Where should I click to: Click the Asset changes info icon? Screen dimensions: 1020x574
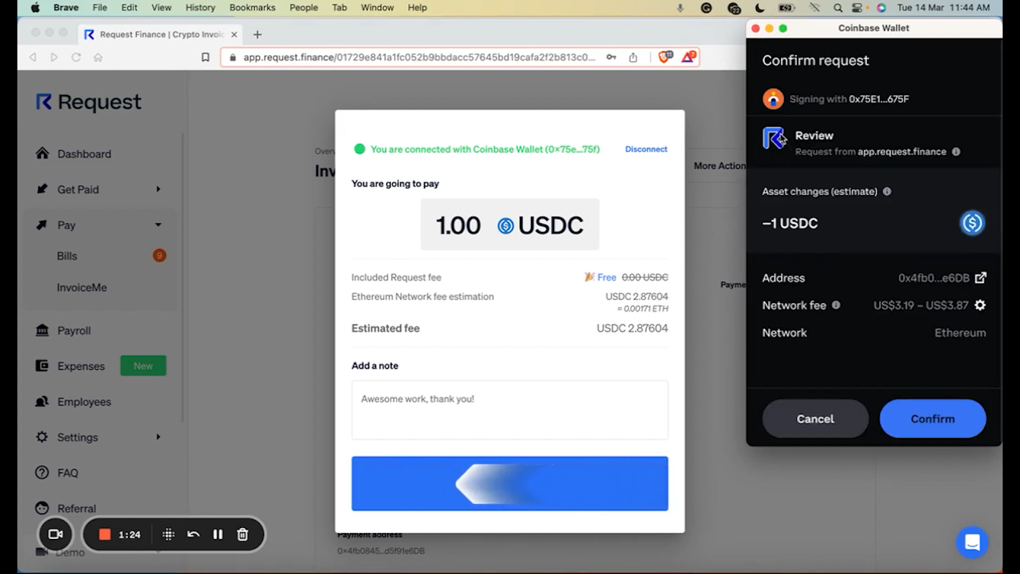(x=885, y=191)
